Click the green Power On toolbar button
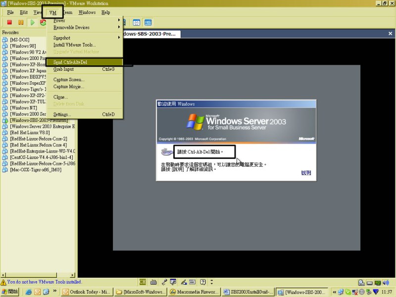Viewport: 396px width, 297px height. [x=32, y=22]
